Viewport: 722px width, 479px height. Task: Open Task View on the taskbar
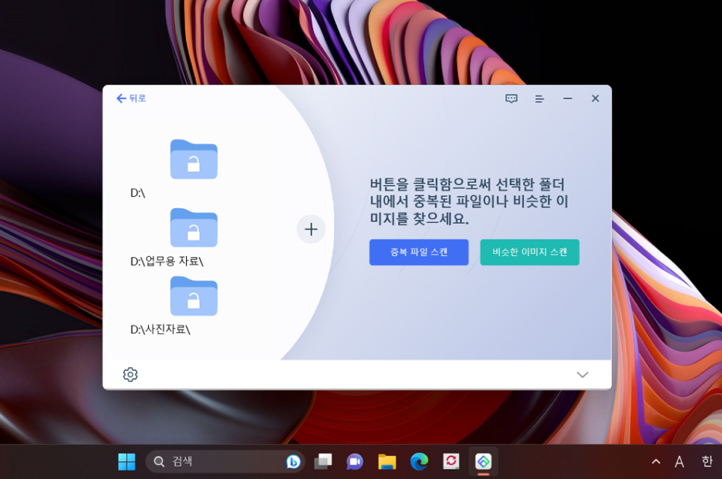323,462
